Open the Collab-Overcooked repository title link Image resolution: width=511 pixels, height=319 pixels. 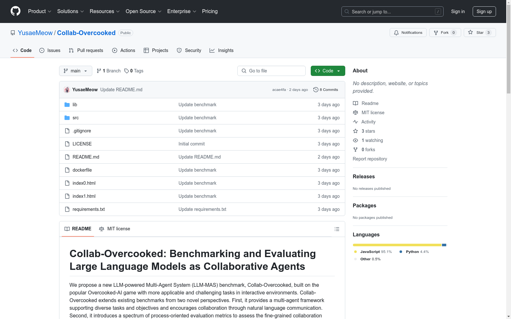(86, 33)
